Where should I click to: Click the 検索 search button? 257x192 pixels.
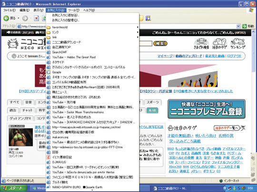[160, 44]
